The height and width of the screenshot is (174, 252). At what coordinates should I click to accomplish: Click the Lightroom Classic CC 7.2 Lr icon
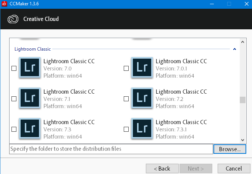point(142,98)
